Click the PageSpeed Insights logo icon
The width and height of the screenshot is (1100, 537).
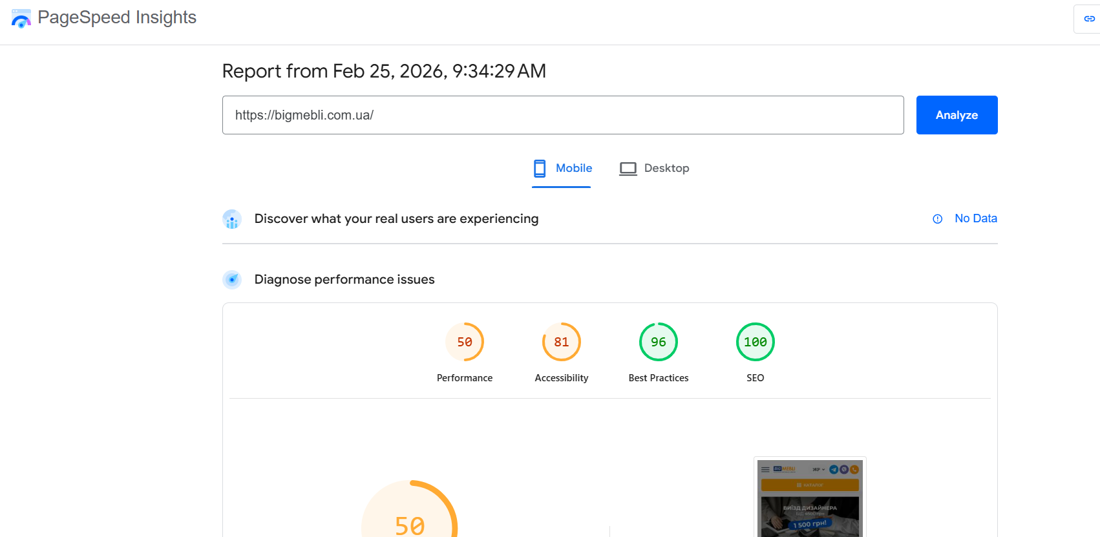click(21, 19)
